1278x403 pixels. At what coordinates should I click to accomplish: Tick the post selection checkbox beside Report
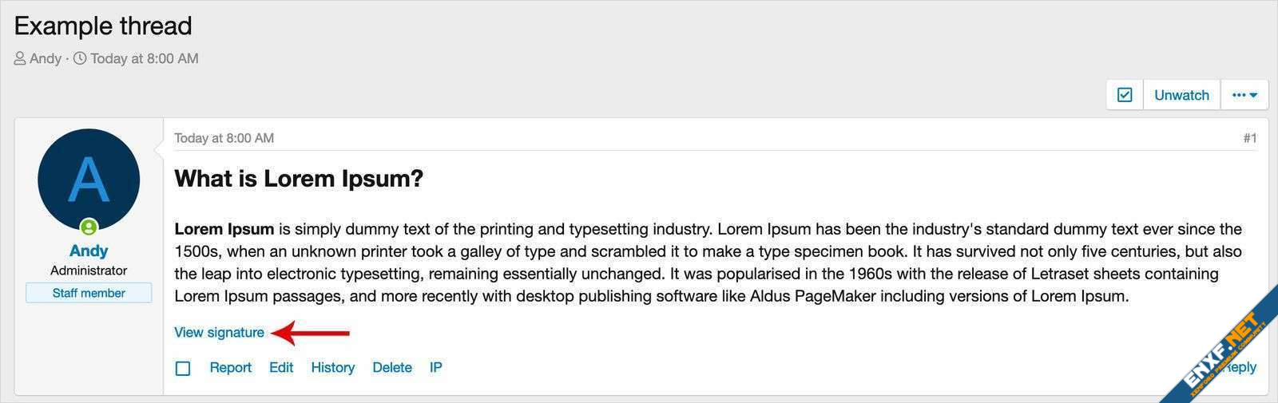183,369
